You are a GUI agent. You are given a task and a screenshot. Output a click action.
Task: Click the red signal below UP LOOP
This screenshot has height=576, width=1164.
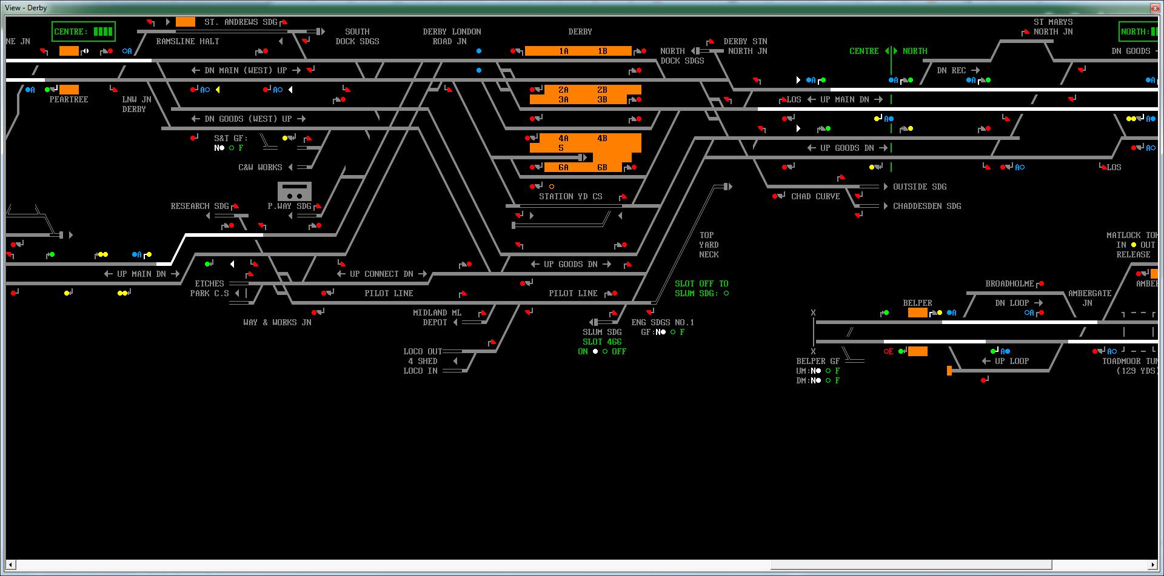coord(983,380)
